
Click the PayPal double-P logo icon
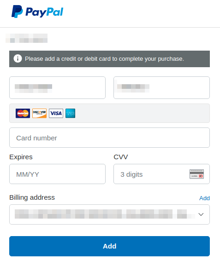click(17, 12)
